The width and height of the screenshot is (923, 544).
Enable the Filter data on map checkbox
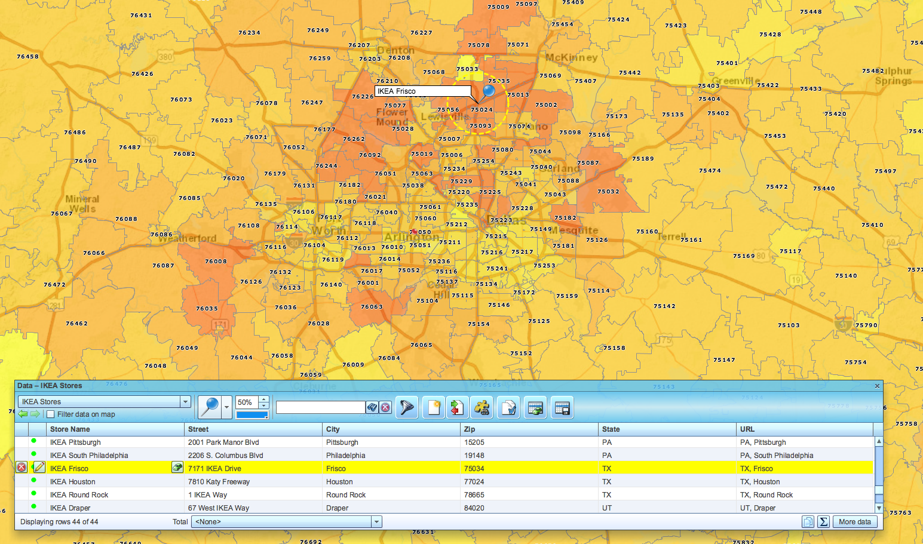click(51, 414)
